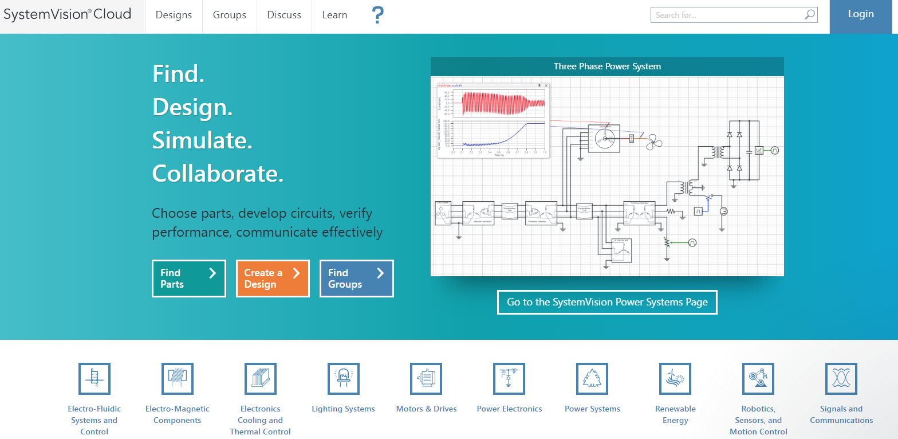Click the magnifier search icon

pyautogui.click(x=810, y=15)
